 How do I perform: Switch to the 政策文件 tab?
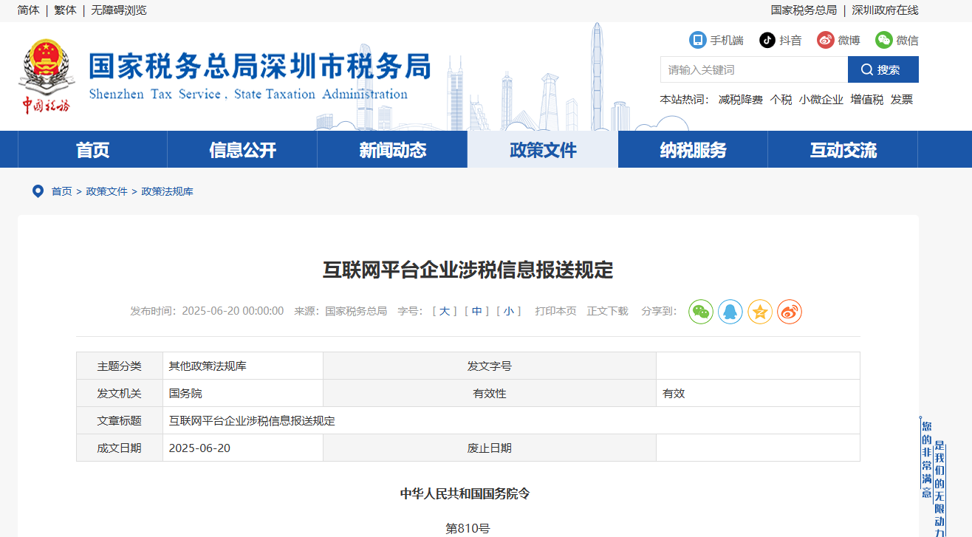543,149
